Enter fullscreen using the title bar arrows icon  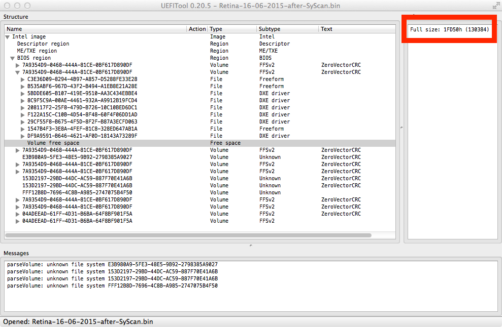(x=495, y=6)
